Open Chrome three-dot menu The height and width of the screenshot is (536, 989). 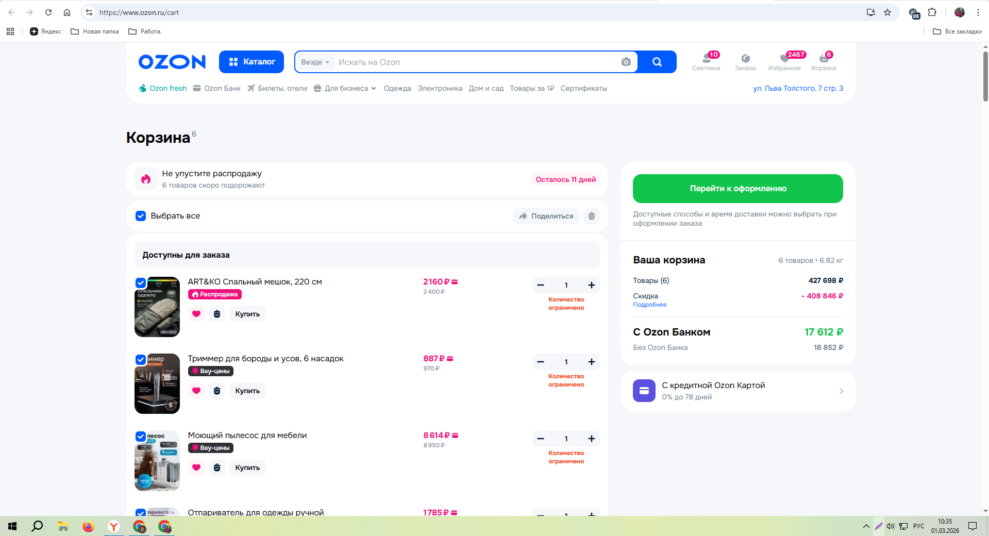pos(978,12)
